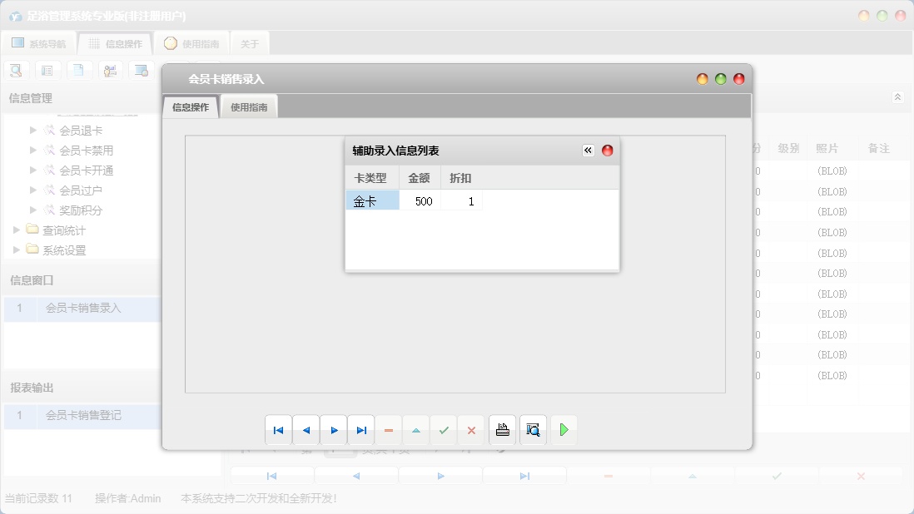Screen dimensions: 914x514
Task: Select 会员退卡 in tree
Action: tap(81, 131)
